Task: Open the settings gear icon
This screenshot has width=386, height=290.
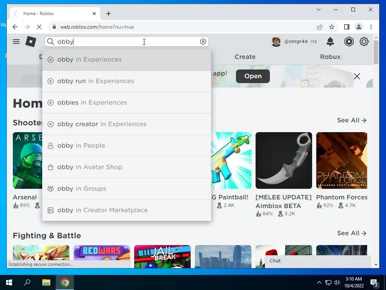Action: 364,42
